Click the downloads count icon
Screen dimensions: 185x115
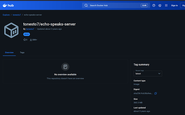(x=31, y=40)
